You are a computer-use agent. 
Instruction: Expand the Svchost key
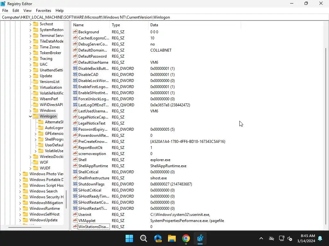point(30,24)
